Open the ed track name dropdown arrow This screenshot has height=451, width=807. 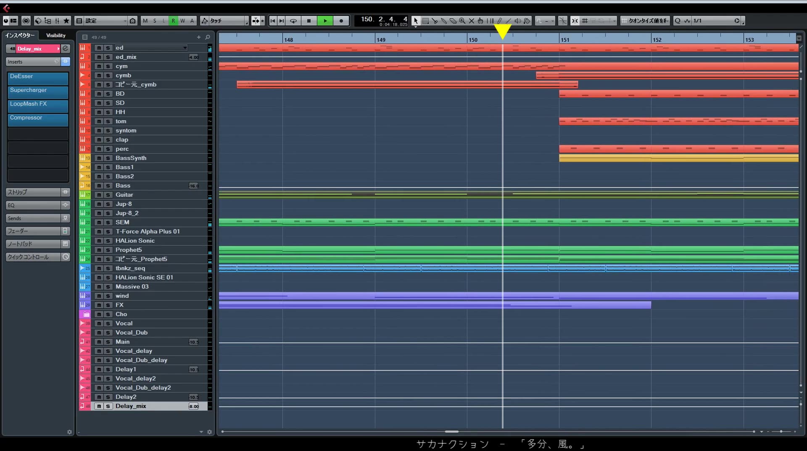[x=185, y=48]
